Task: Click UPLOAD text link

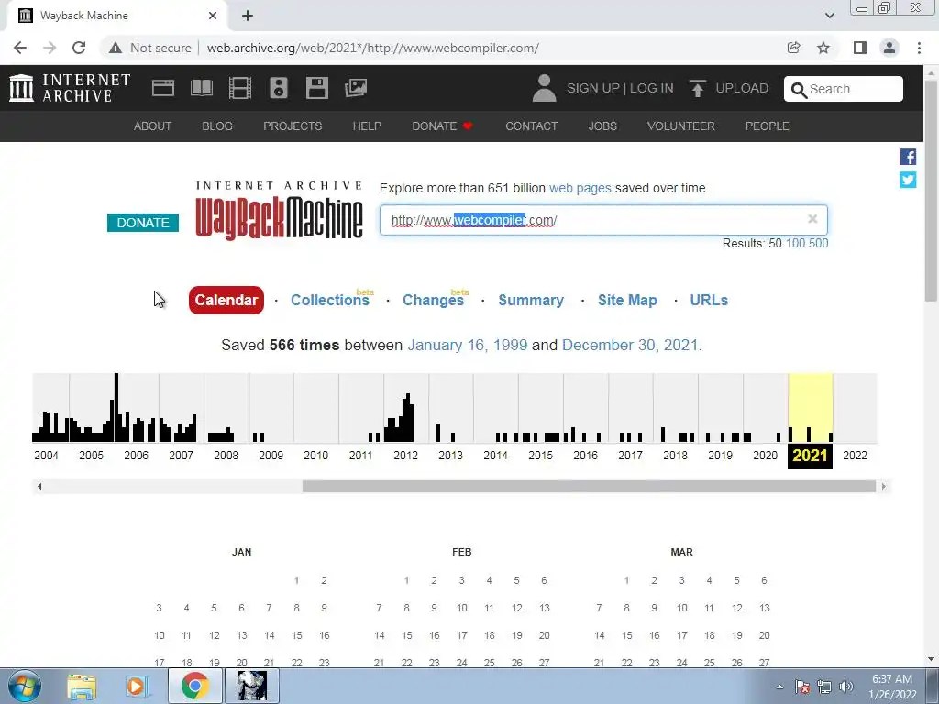Action: (x=742, y=88)
